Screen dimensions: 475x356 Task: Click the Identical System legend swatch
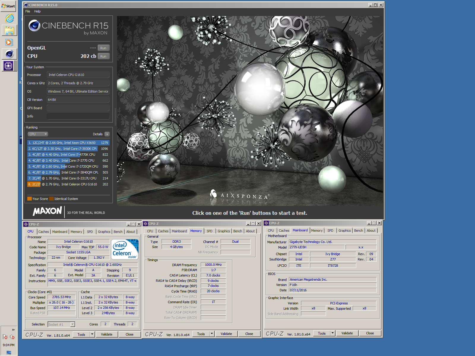[x=51, y=199]
